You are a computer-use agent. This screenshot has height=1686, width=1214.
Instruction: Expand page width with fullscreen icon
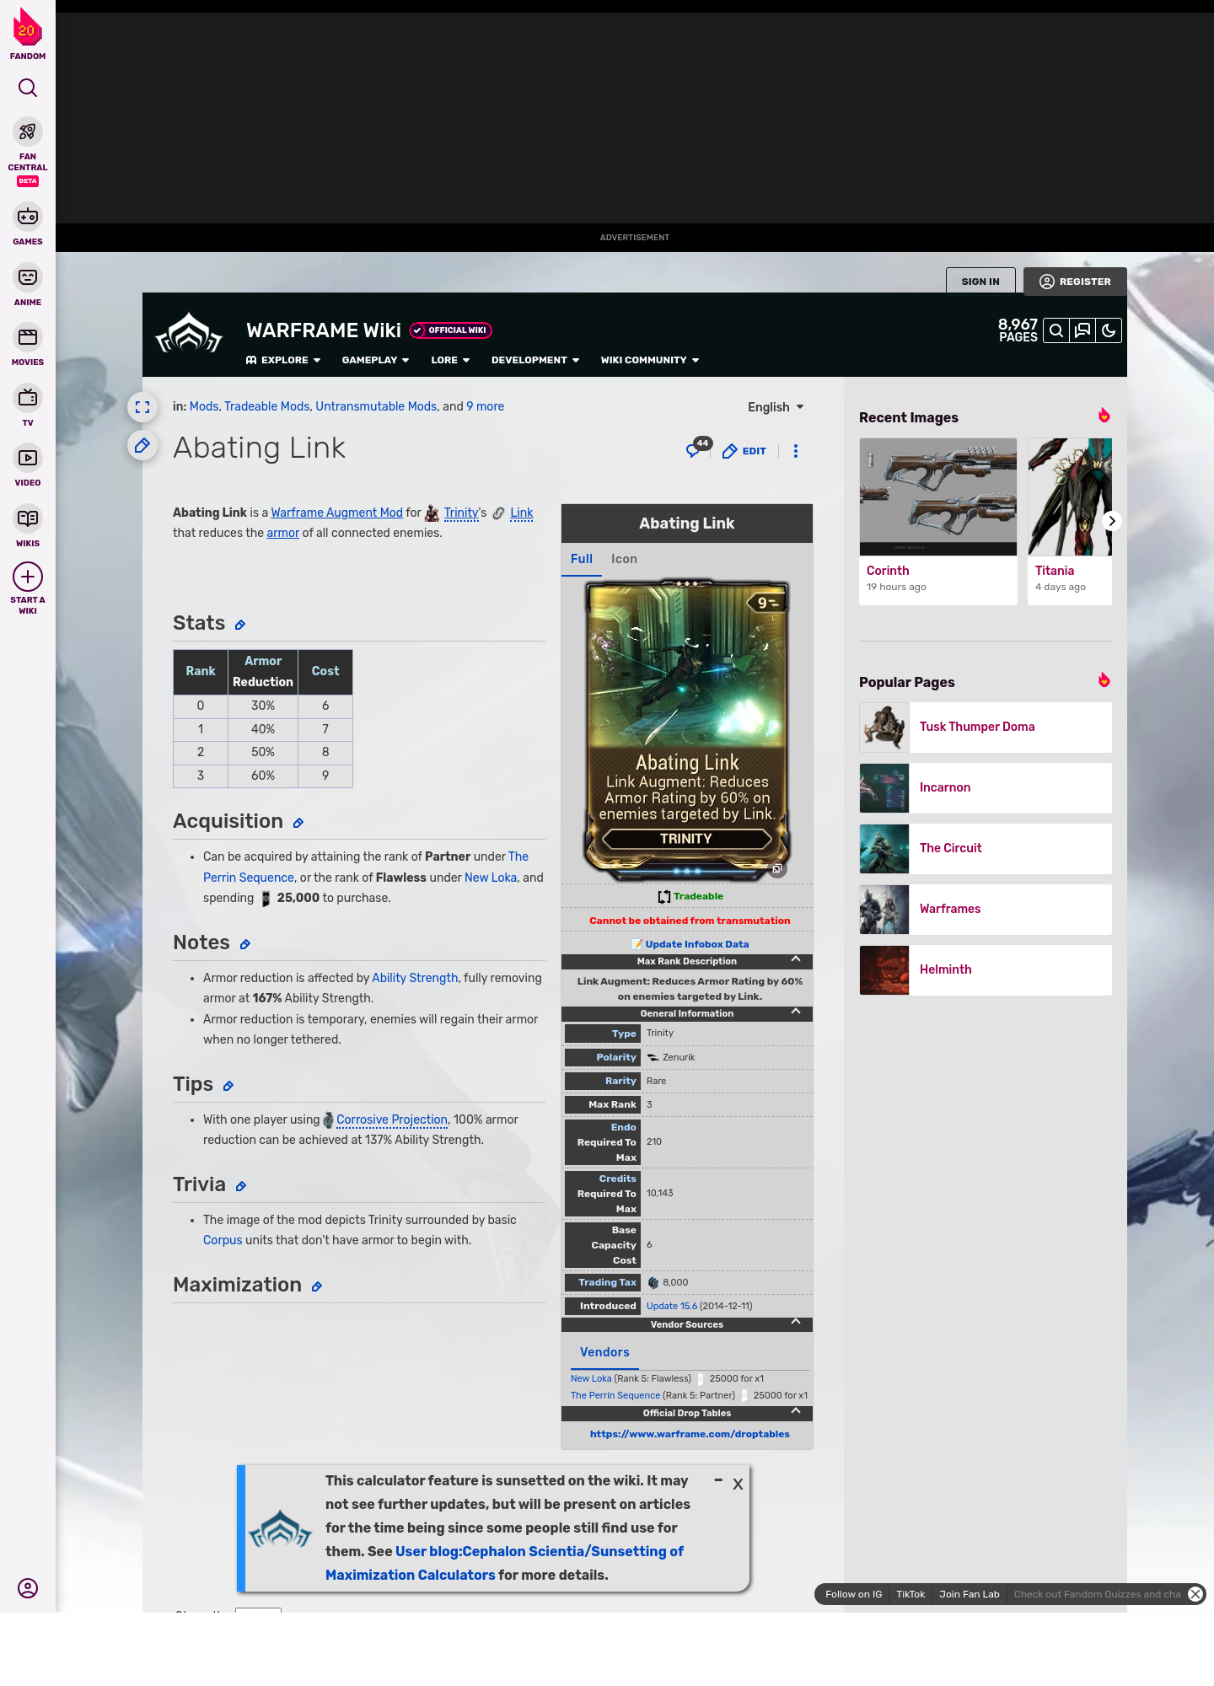pos(142,407)
